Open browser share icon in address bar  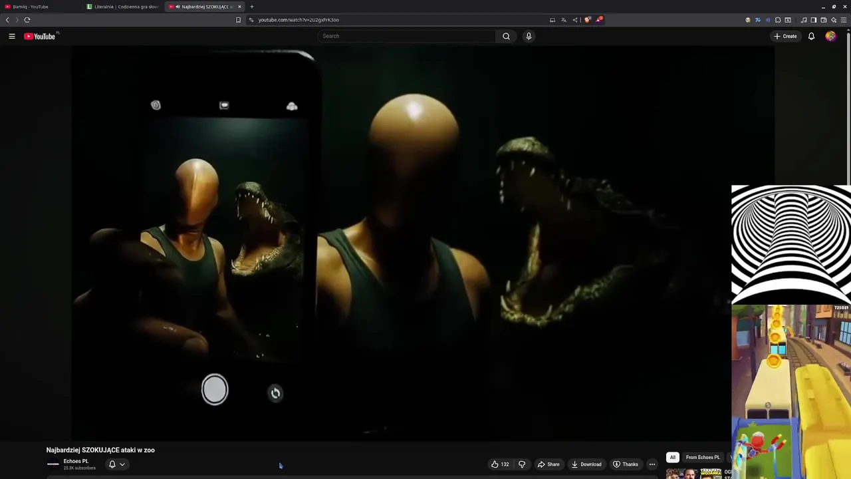(575, 20)
